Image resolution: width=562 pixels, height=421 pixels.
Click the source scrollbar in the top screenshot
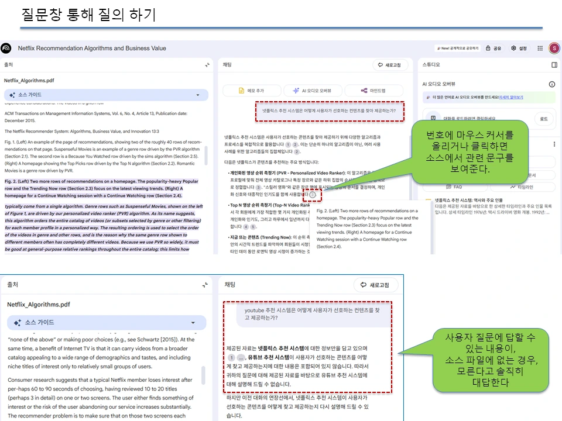(206, 155)
